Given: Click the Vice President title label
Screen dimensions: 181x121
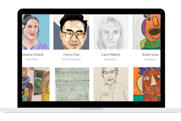Looking at the screenshot, I should (x=71, y=59).
